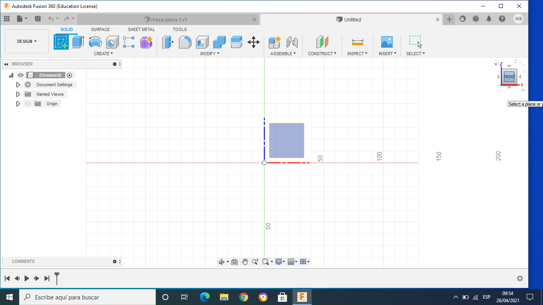Open the INSERT dropdown menu
This screenshot has width=543, height=305.
[388, 54]
